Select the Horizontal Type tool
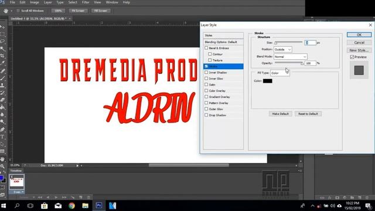The image size is (375, 211). click(2, 137)
